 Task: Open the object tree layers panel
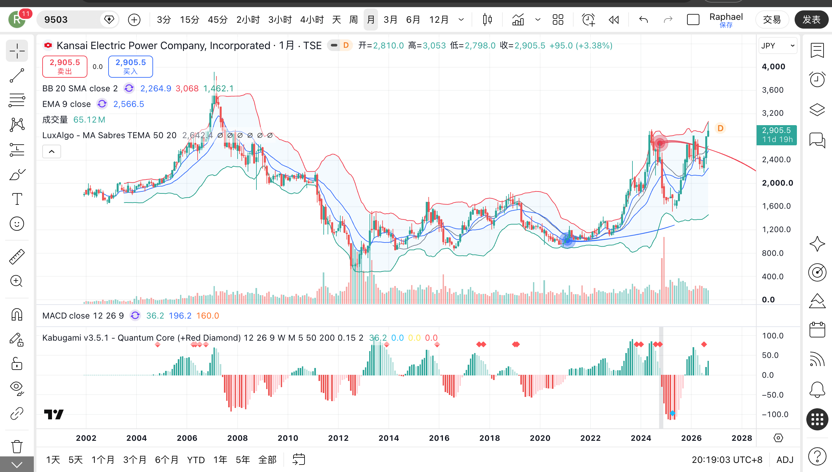(817, 110)
